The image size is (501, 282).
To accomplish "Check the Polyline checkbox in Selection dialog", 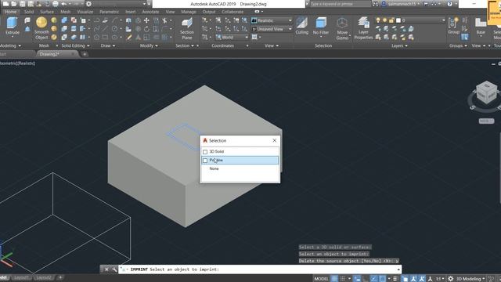I will (x=205, y=160).
